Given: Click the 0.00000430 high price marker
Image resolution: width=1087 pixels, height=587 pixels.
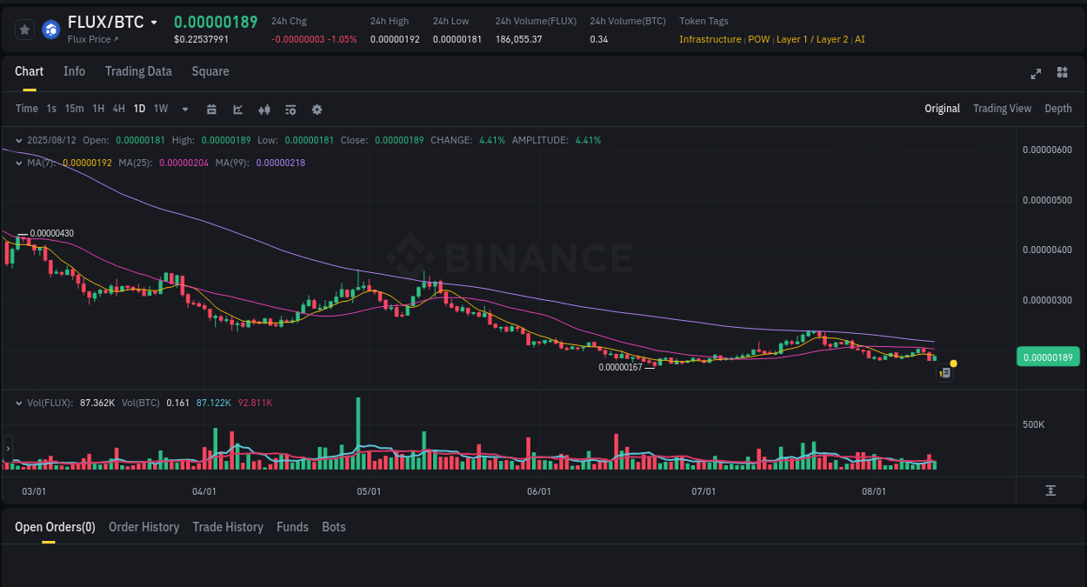Looking at the screenshot, I should coord(52,233).
